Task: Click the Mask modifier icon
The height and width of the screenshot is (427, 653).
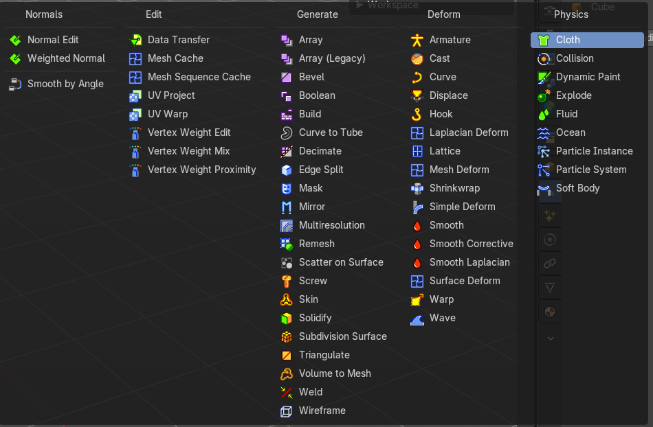Action: pyautogui.click(x=287, y=188)
